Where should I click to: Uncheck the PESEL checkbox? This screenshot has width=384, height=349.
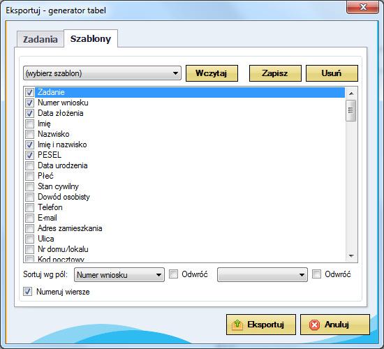(29, 155)
